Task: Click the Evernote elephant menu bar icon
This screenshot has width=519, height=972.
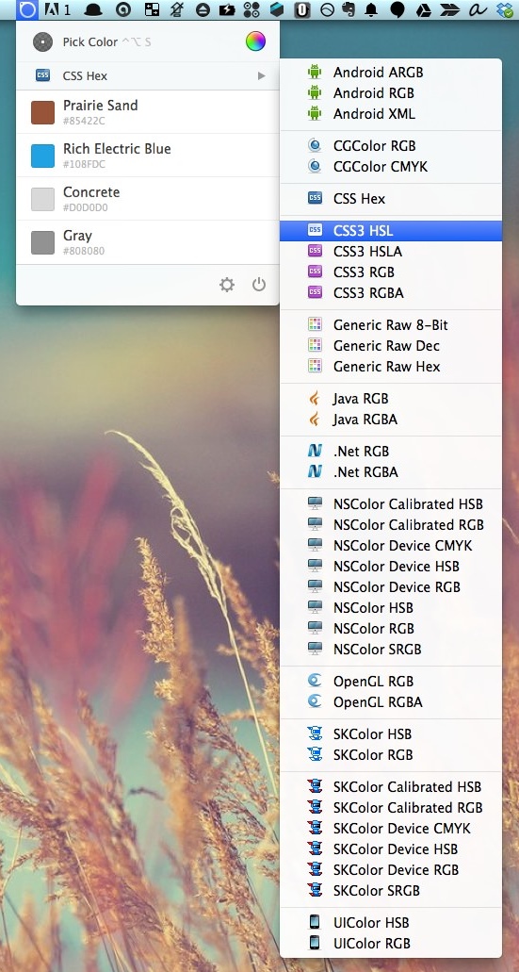Action: pos(349,9)
